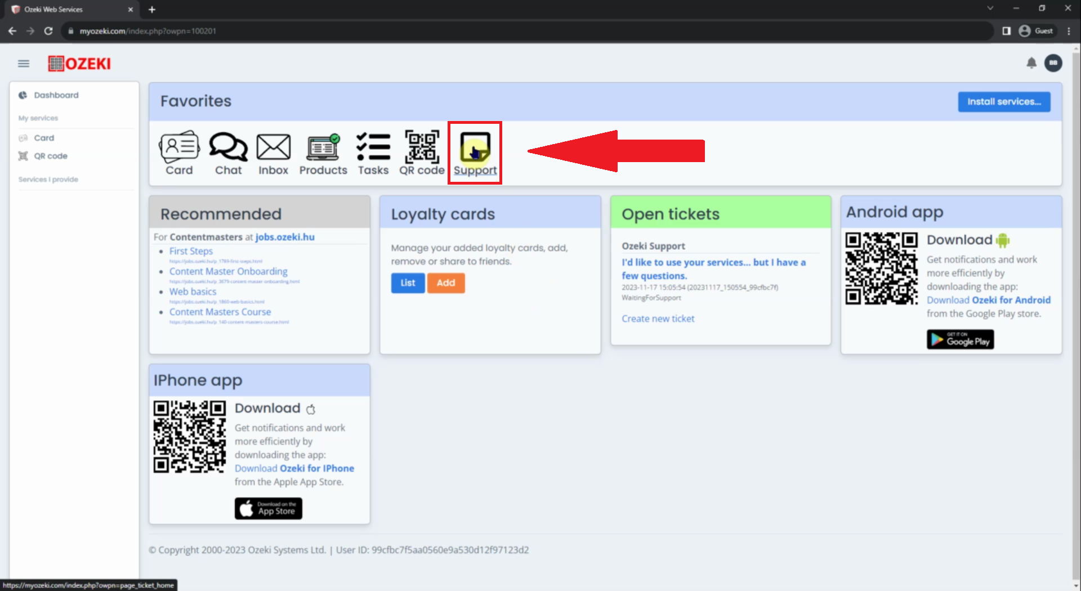1081x591 pixels.
Task: Click the Add loyalty card button
Action: tap(446, 283)
